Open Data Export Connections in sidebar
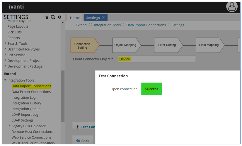The height and width of the screenshot is (146, 242). 31,92
